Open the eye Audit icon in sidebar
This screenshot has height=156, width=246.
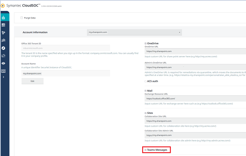point(3,63)
